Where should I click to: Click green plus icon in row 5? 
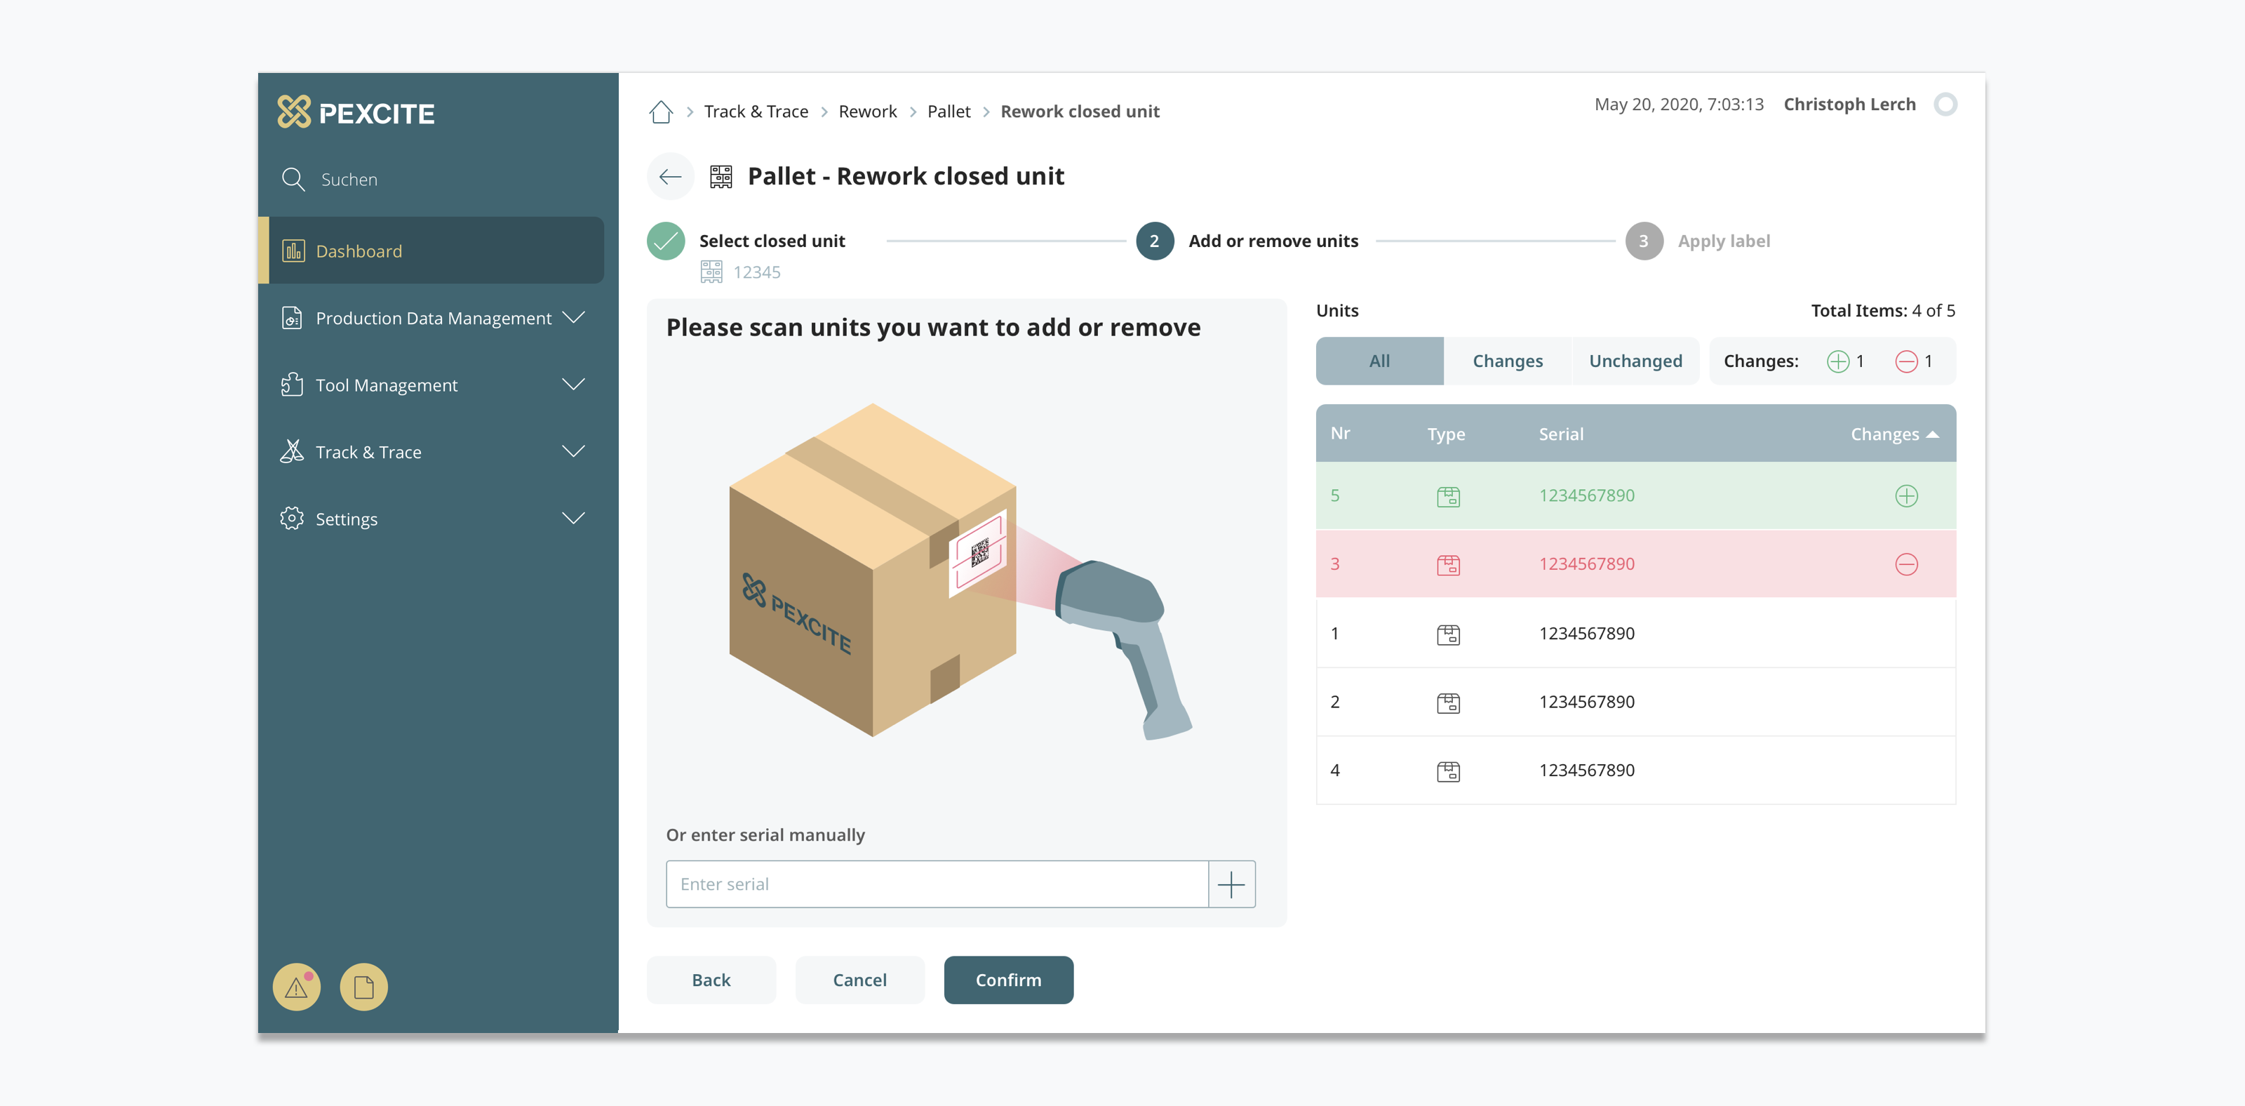pyautogui.click(x=1906, y=496)
